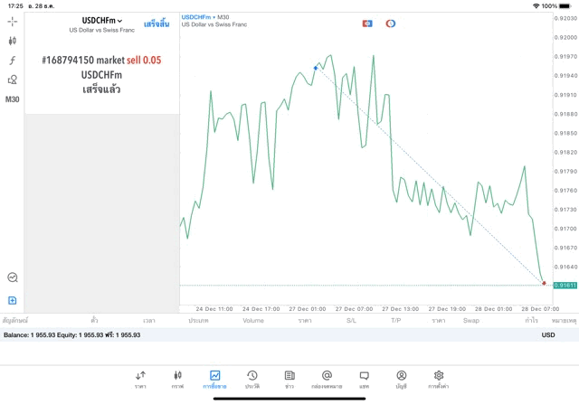Open chart type candlestick icon in sidebar

pyautogui.click(x=13, y=41)
